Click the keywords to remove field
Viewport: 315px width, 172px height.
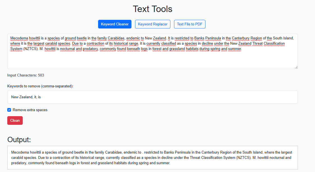[152, 97]
